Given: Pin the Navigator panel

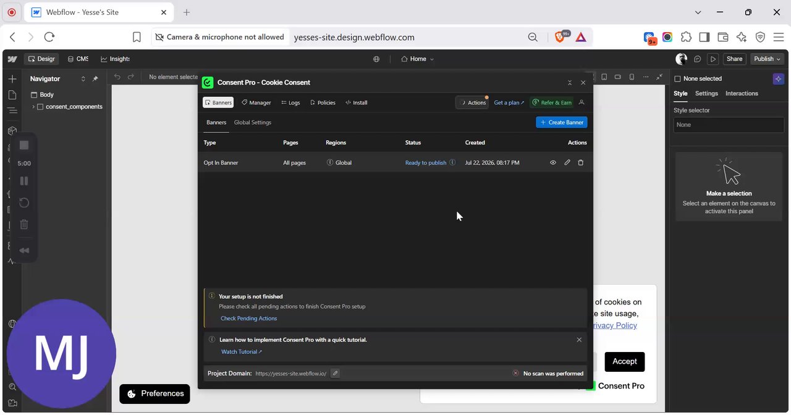Looking at the screenshot, I should tap(95, 79).
